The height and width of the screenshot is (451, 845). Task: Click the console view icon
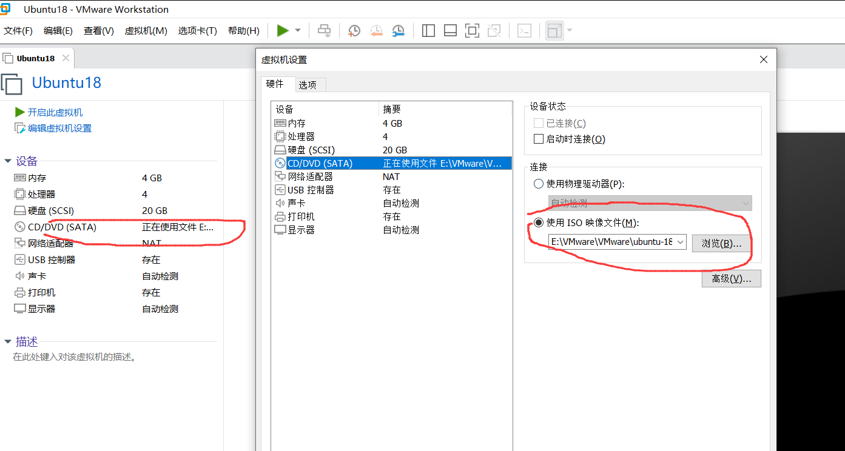pos(524,30)
